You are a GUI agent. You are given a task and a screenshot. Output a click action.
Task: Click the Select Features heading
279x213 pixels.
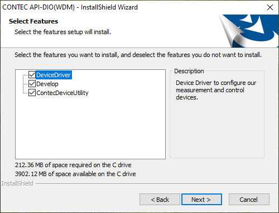[33, 21]
